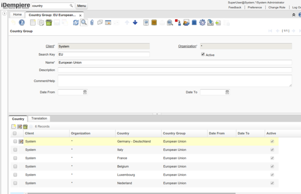Switch to the Translation tab

(x=39, y=119)
